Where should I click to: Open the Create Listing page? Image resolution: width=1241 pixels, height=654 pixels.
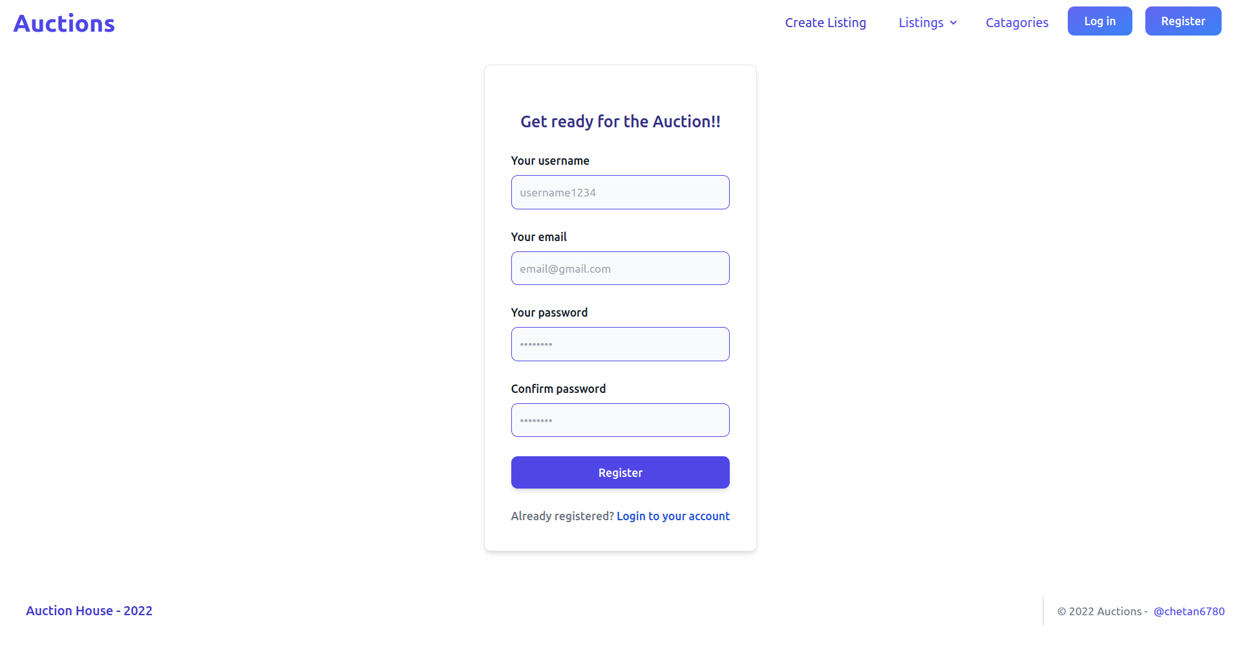pyautogui.click(x=825, y=23)
